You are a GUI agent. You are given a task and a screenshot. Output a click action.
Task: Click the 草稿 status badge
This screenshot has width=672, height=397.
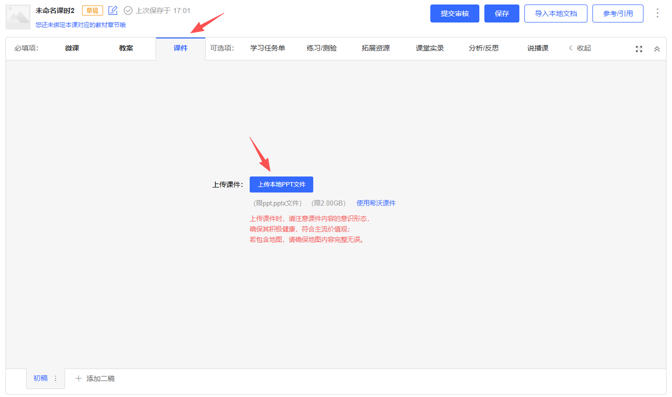click(93, 10)
